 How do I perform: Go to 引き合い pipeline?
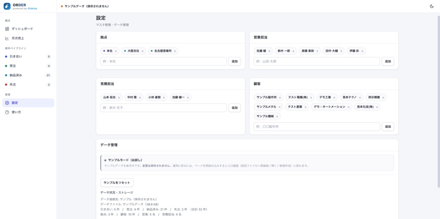click(x=28, y=57)
